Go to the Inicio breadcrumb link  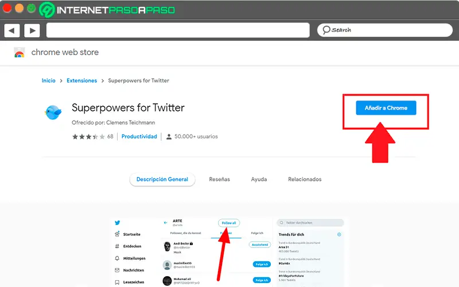[x=49, y=81]
